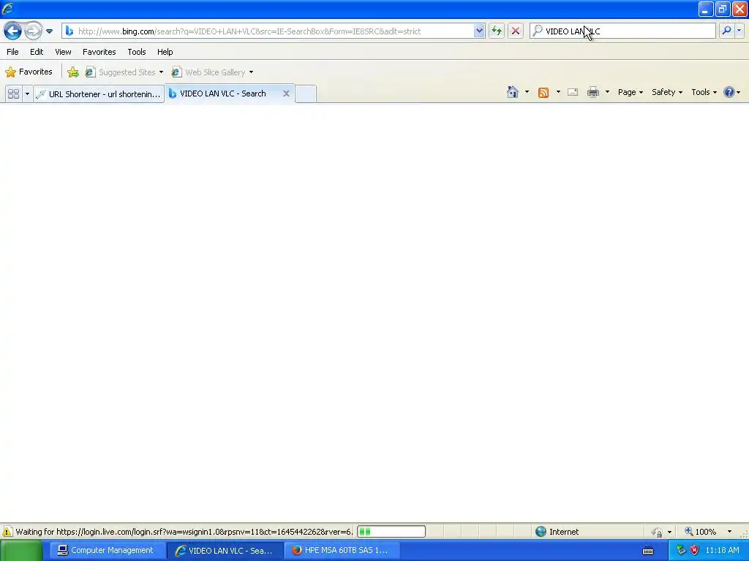Click the blue Help question mark icon
Image resolution: width=749 pixels, height=561 pixels.
click(729, 92)
